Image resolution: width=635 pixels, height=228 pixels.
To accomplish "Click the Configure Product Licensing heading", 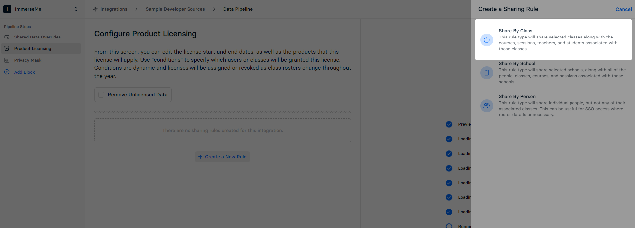I will coord(145,34).
